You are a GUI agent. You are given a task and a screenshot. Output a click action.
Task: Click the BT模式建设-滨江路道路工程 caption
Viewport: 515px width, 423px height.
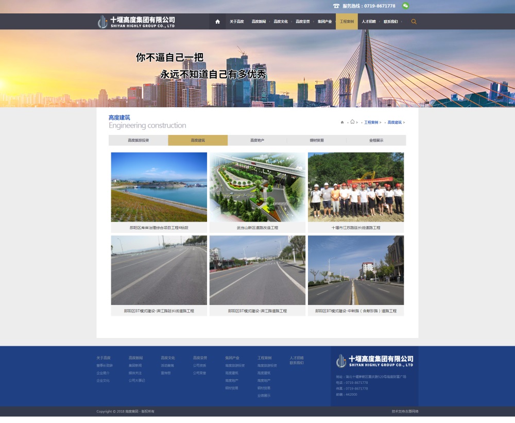[257, 311]
